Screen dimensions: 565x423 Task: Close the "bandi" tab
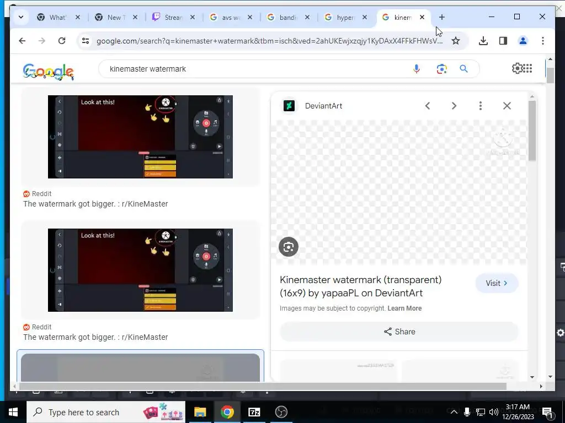(307, 17)
